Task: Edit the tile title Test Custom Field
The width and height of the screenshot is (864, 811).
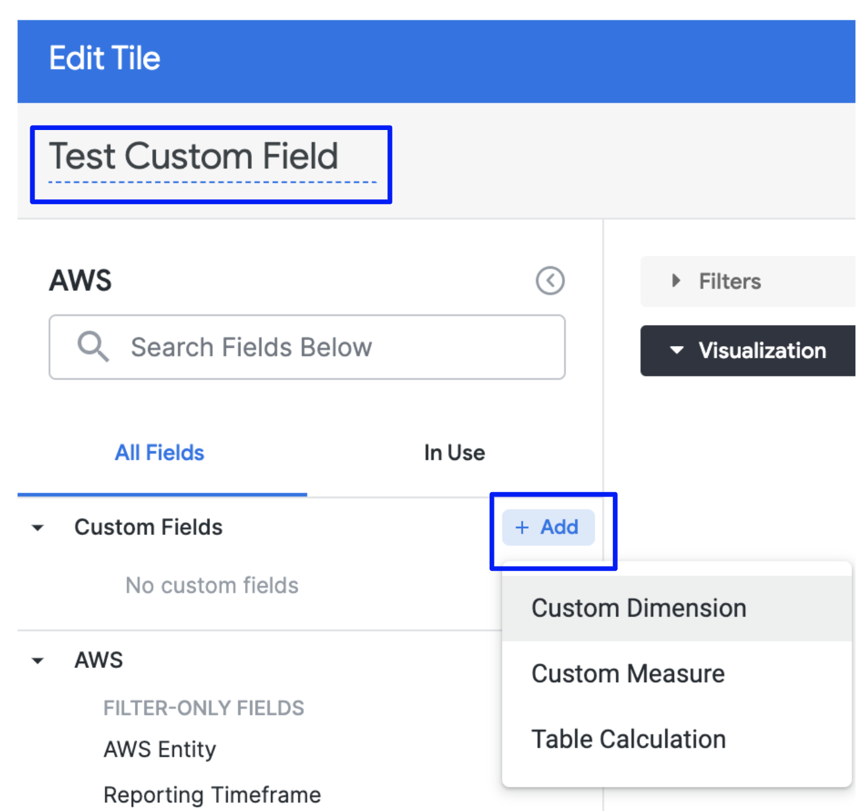Action: [194, 157]
